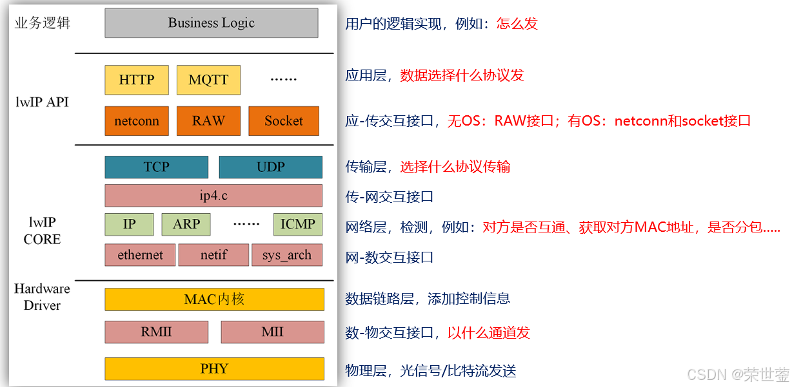Click the Socket API block
Screen dimensions: 792x387
(284, 121)
